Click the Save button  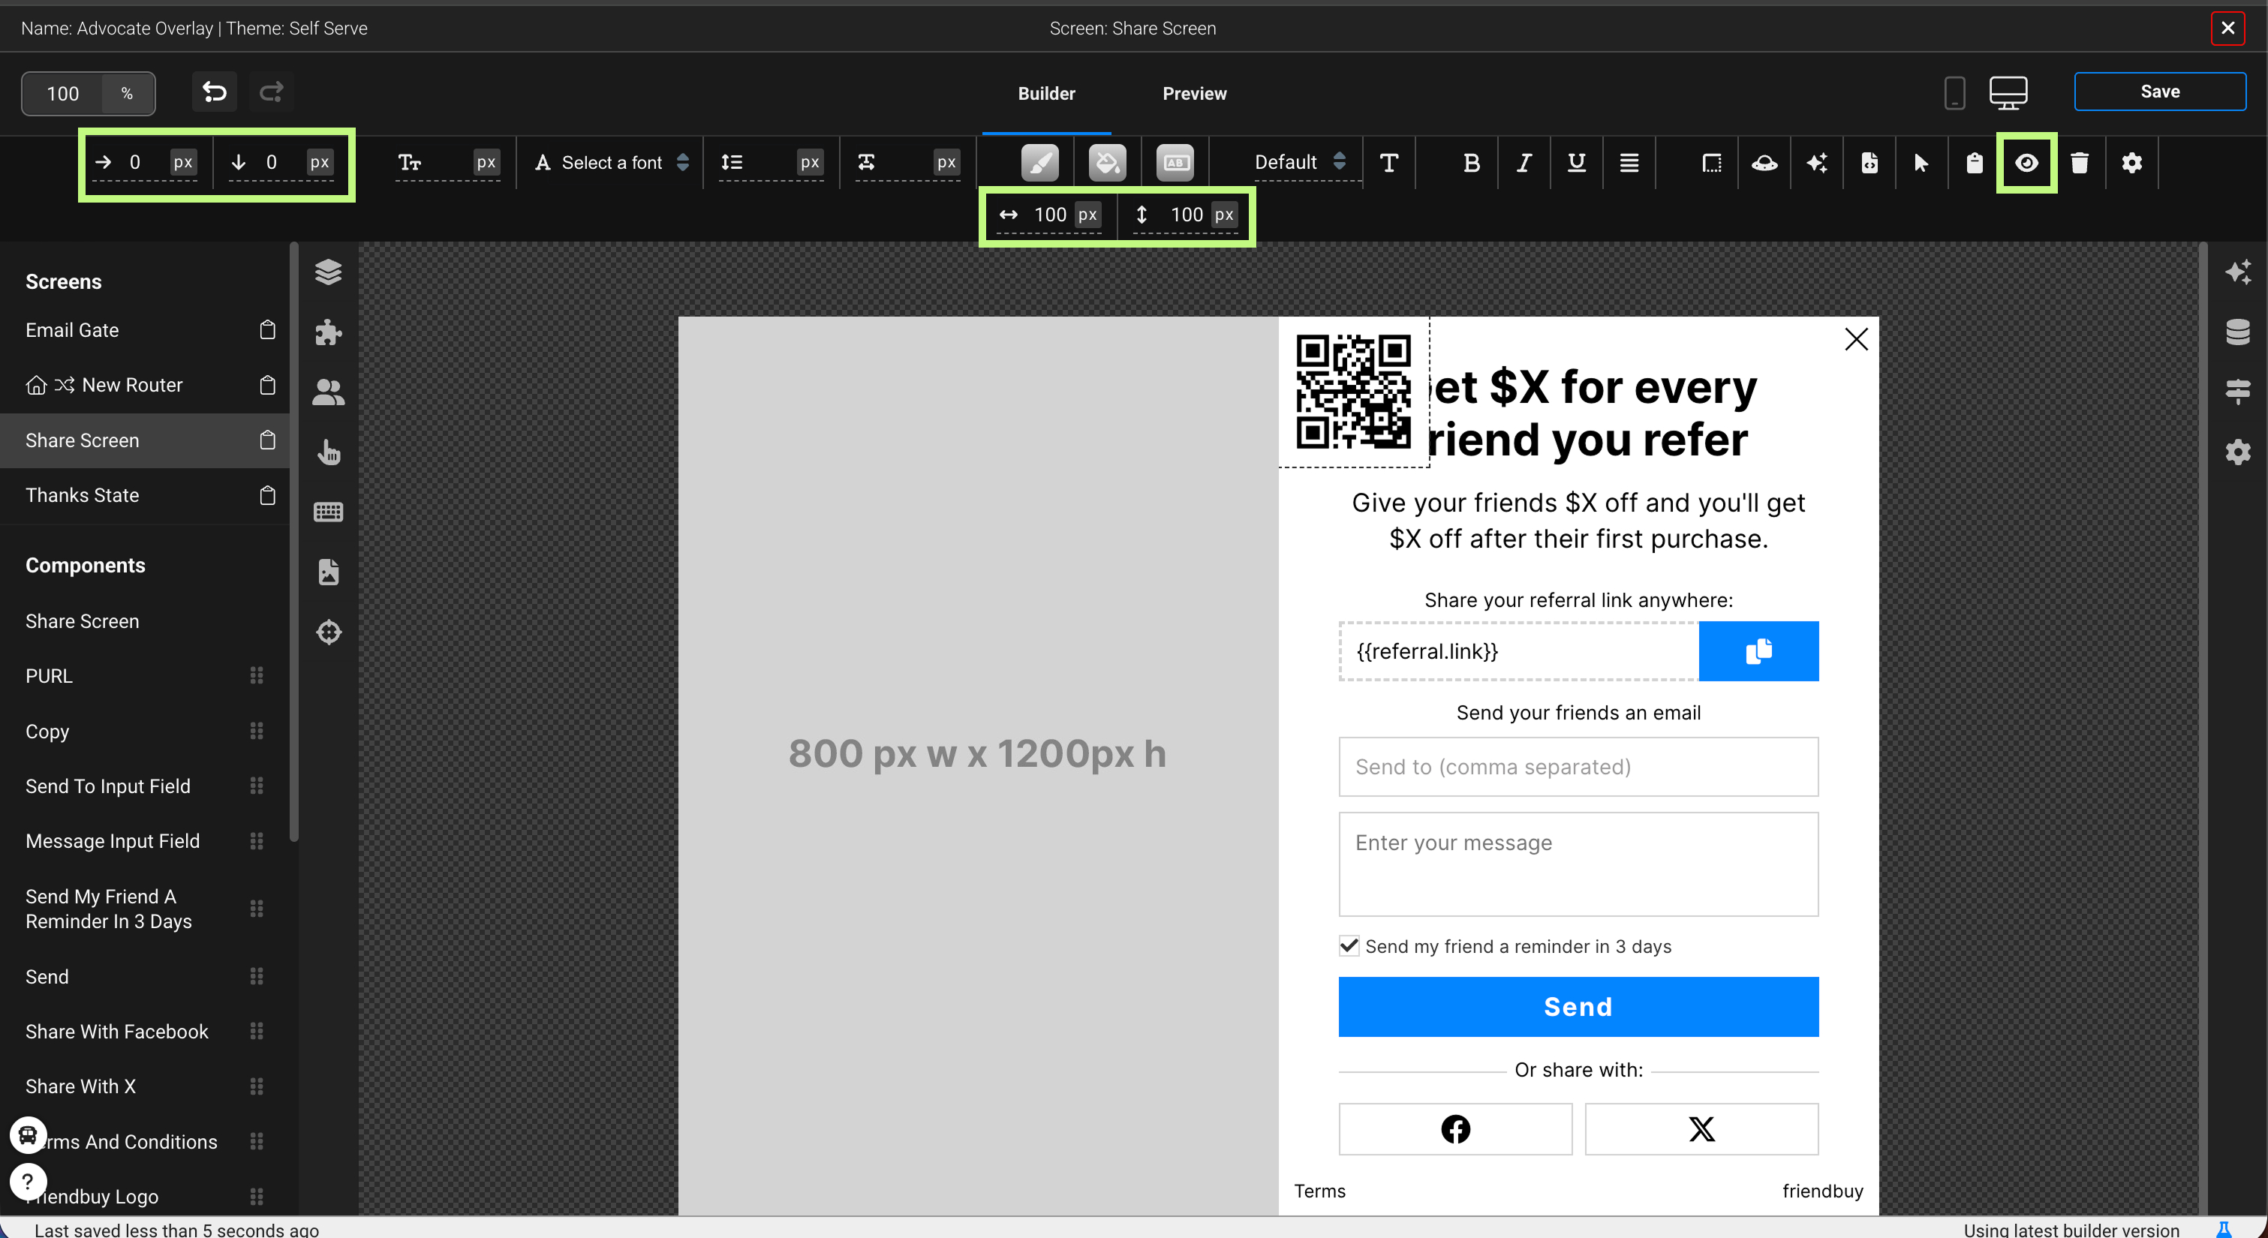(2159, 92)
